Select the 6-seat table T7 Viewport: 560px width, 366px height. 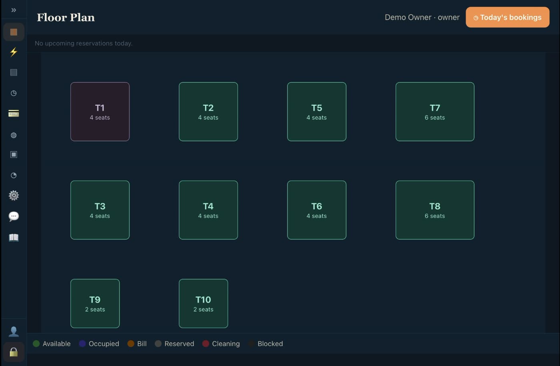tap(435, 111)
